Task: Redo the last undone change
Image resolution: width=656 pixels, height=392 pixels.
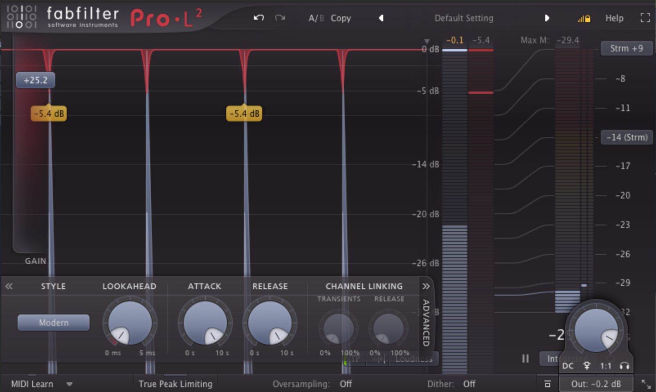Action: click(x=280, y=18)
